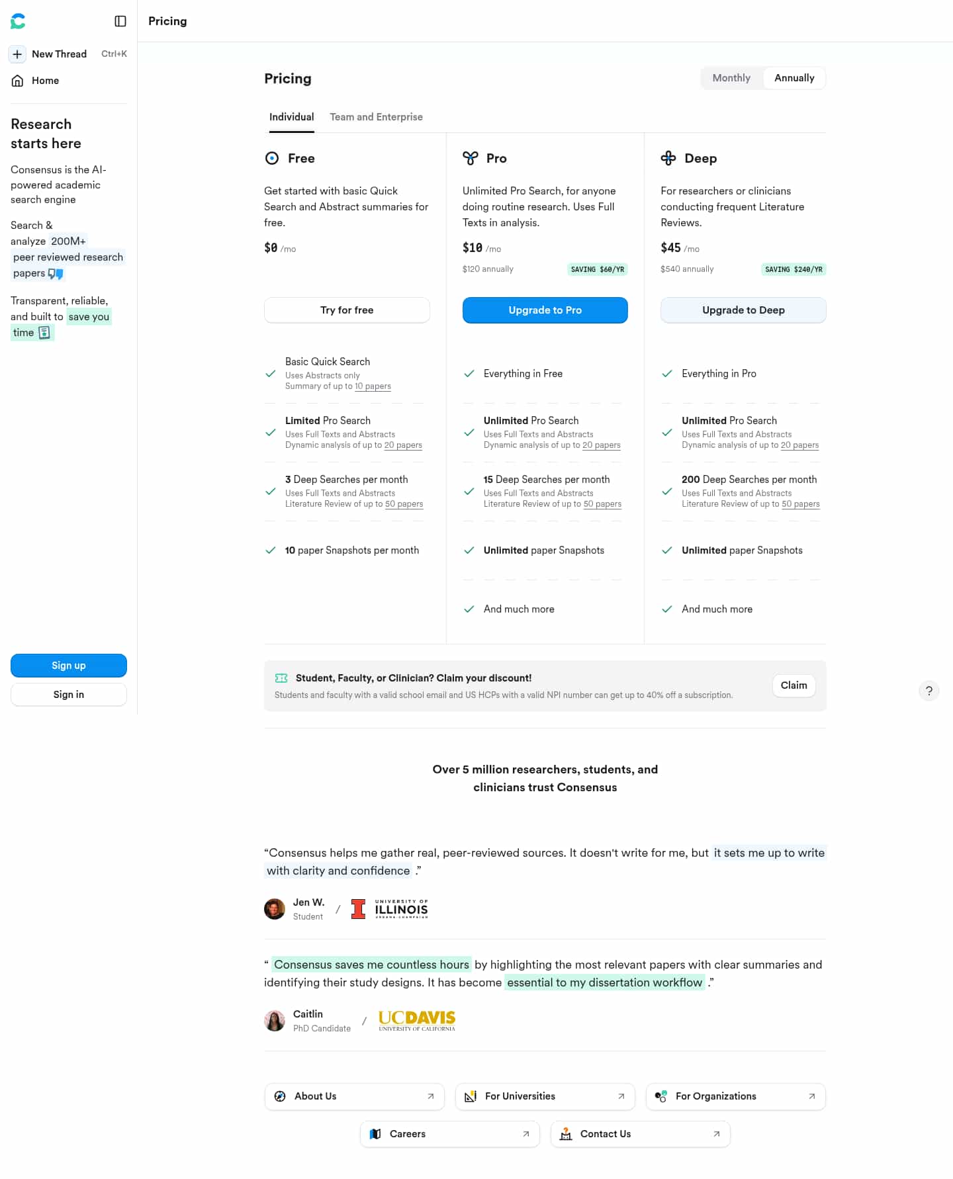The image size is (953, 1179).
Task: Click the Consensus logo icon
Action: point(18,21)
